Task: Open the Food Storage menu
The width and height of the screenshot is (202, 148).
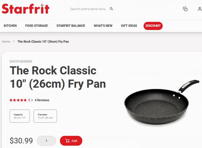Action: (36, 26)
